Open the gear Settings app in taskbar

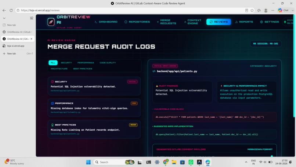coord(157,162)
